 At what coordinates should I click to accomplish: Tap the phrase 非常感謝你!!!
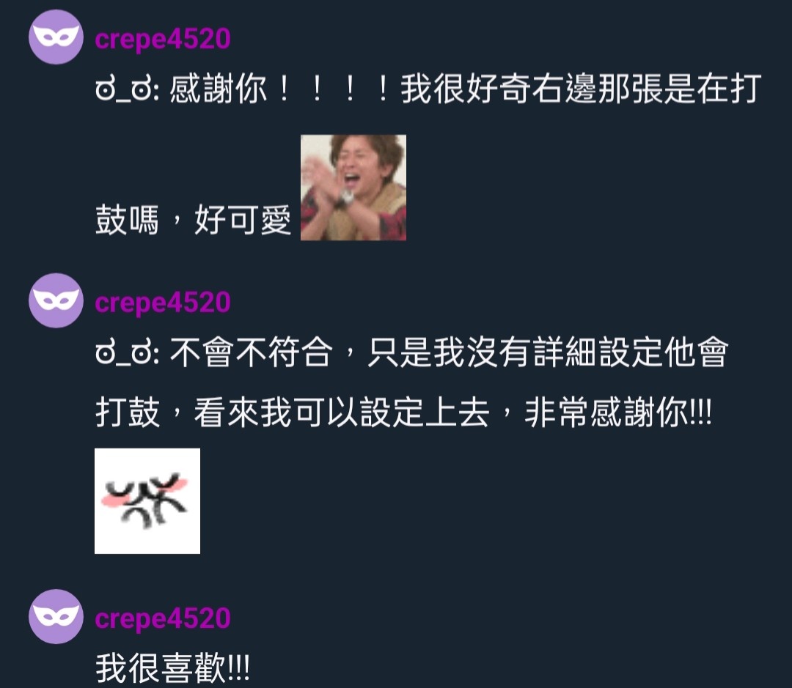(618, 413)
